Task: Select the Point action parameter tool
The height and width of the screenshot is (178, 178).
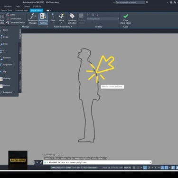Action: click(x=53, y=18)
